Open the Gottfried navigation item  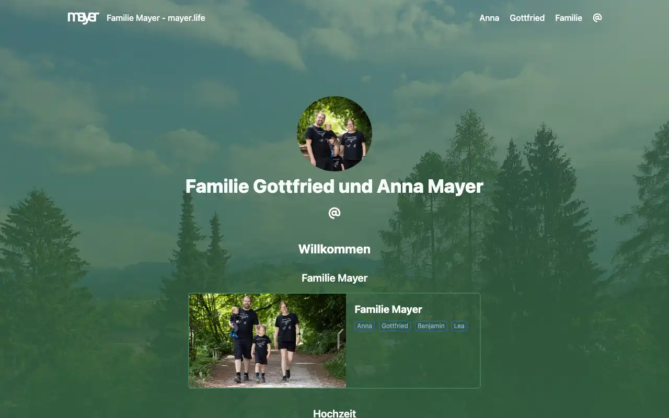point(527,18)
